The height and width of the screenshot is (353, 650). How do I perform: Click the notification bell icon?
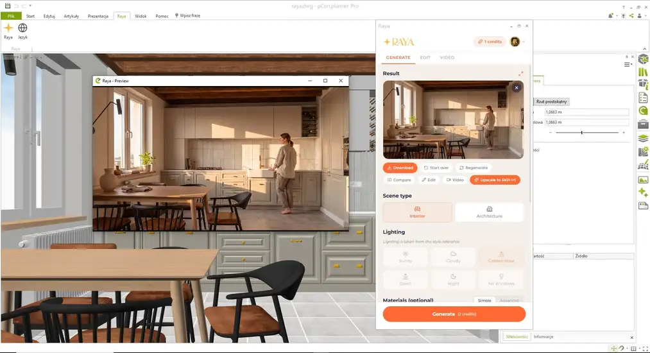tap(611, 15)
